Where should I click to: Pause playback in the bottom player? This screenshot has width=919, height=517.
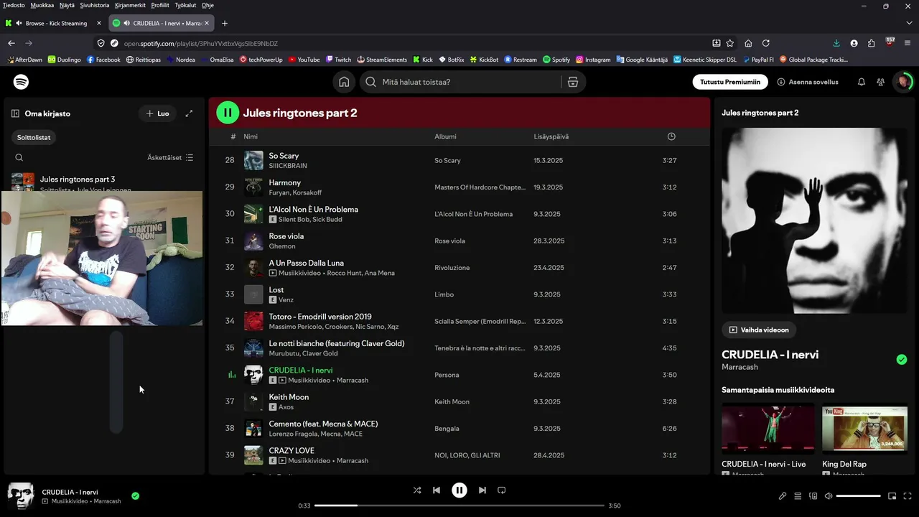tap(459, 490)
